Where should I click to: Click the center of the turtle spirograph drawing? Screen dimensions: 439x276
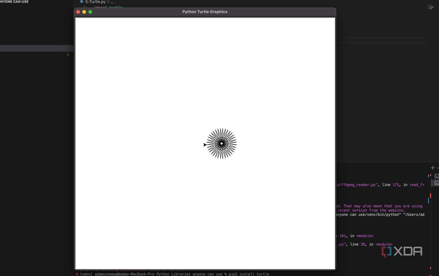pyautogui.click(x=221, y=143)
